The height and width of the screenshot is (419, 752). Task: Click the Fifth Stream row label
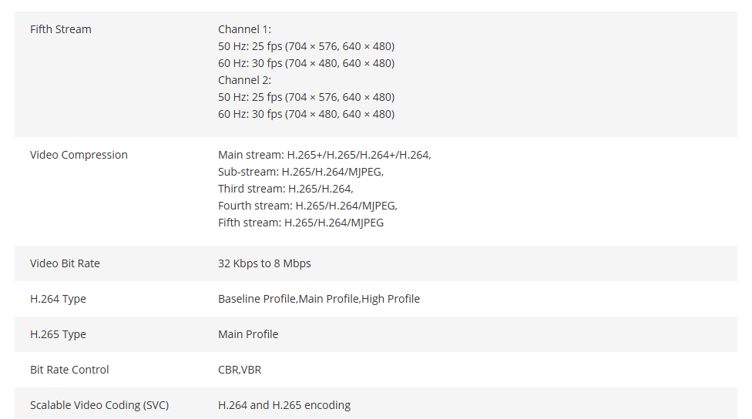coord(60,29)
